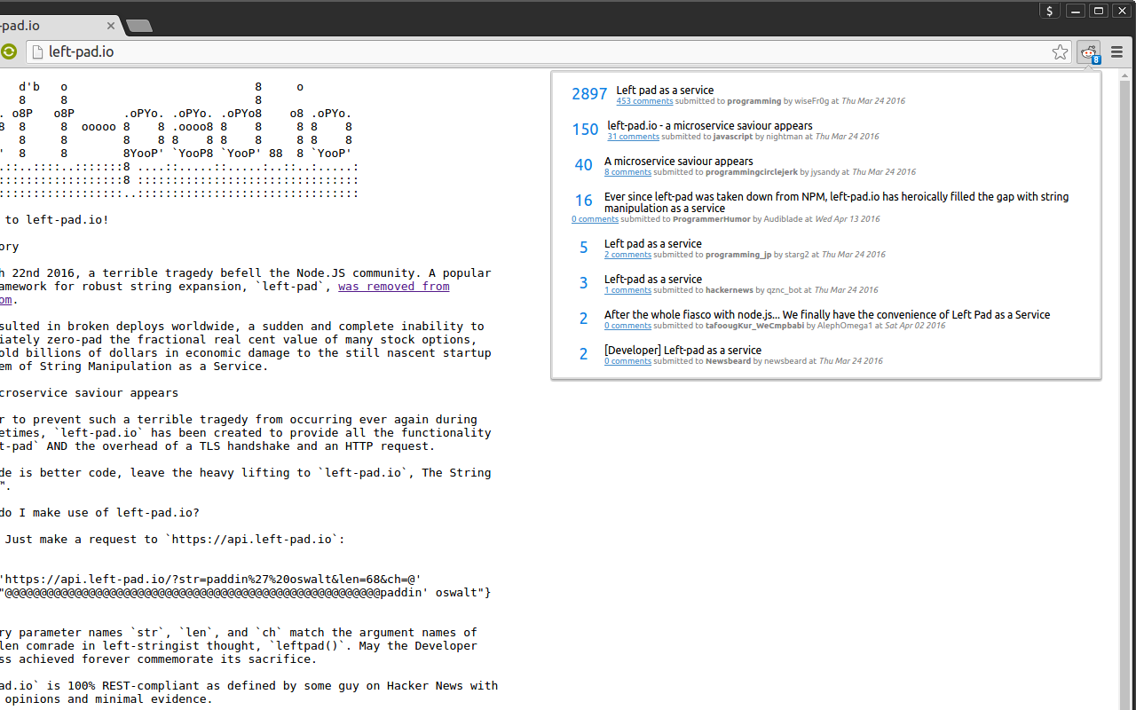Click the score '16'
The image size is (1136, 710).
(x=583, y=201)
